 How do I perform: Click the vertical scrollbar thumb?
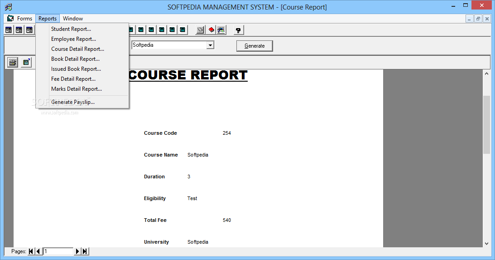(x=486, y=125)
